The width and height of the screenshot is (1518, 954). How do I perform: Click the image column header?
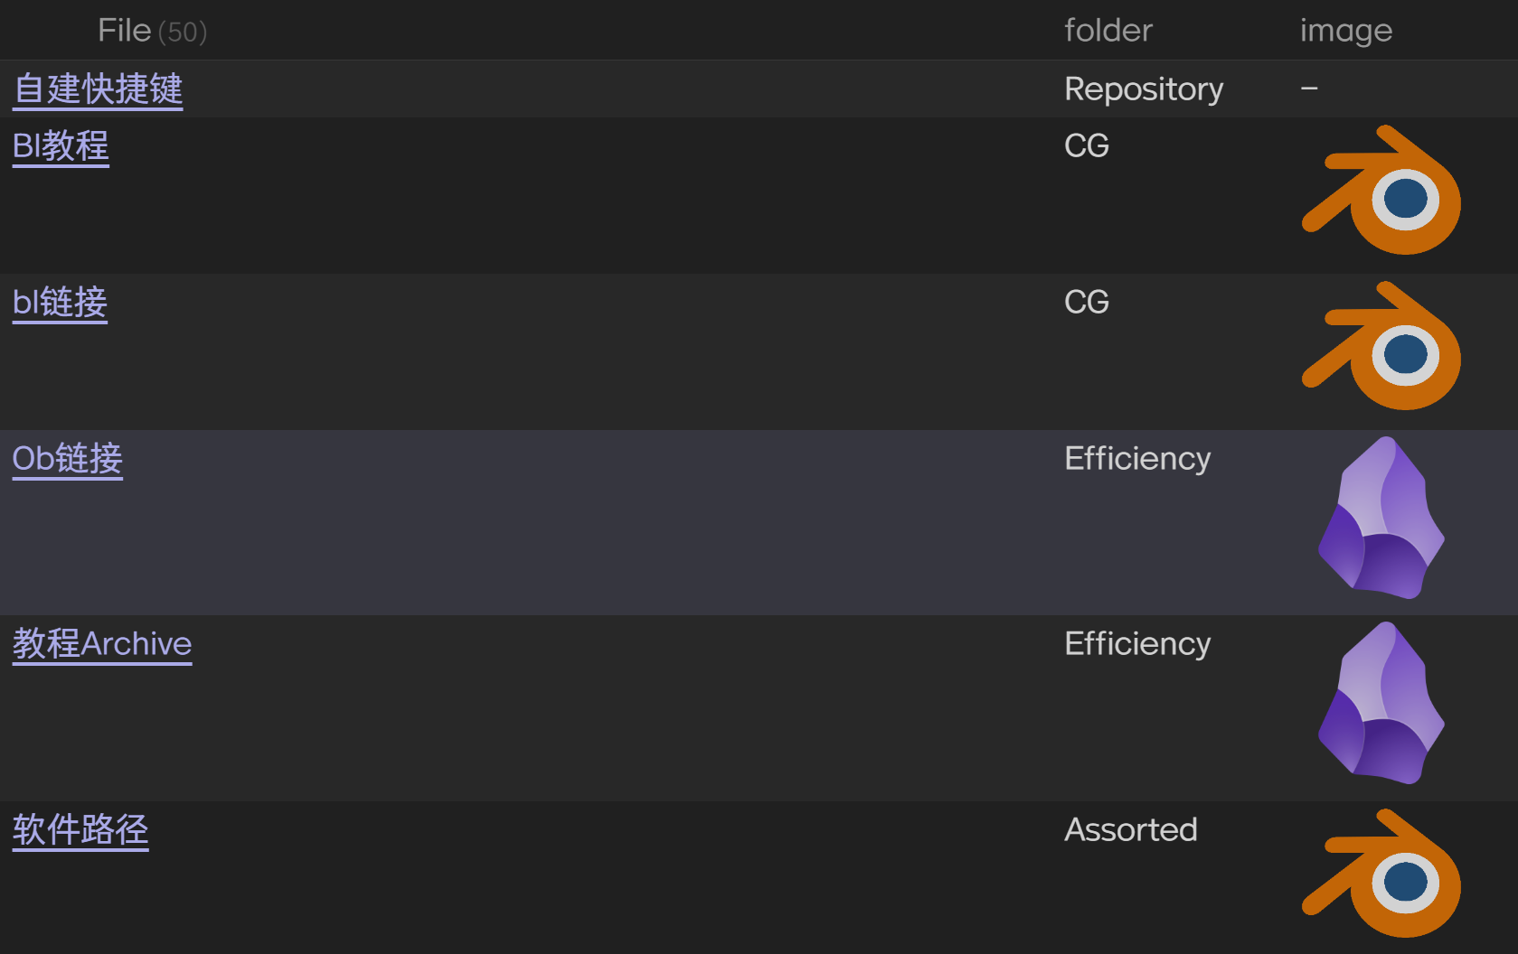(1346, 31)
